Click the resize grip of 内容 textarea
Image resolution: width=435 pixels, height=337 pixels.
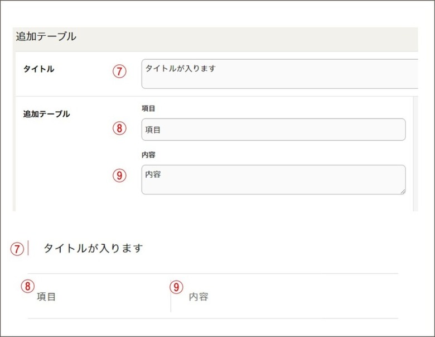click(403, 191)
